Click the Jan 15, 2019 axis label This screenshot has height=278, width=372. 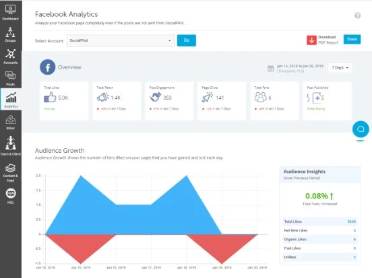pyautogui.click(x=81, y=268)
